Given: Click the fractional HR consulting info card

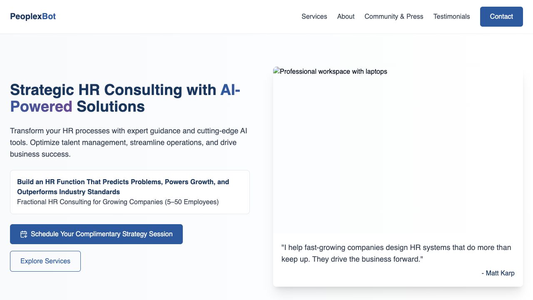Looking at the screenshot, I should click(130, 192).
